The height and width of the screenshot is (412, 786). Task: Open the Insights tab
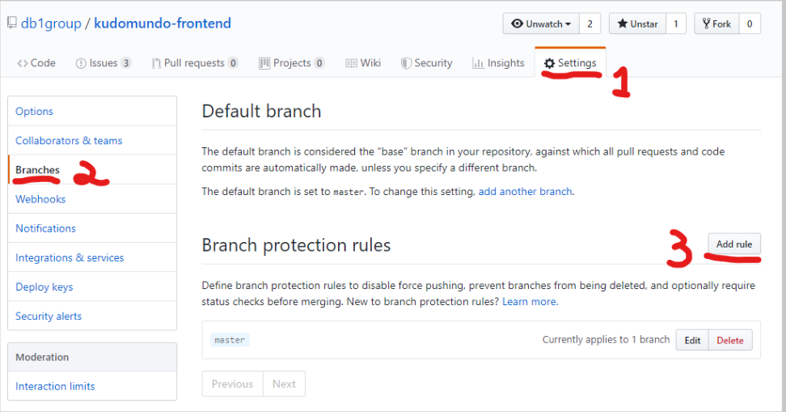pyautogui.click(x=498, y=62)
